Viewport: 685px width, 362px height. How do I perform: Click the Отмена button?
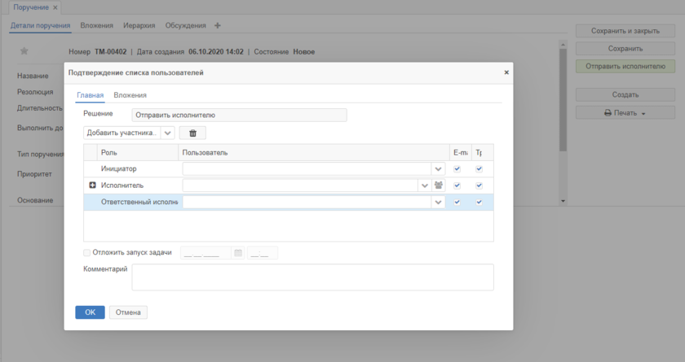point(128,312)
